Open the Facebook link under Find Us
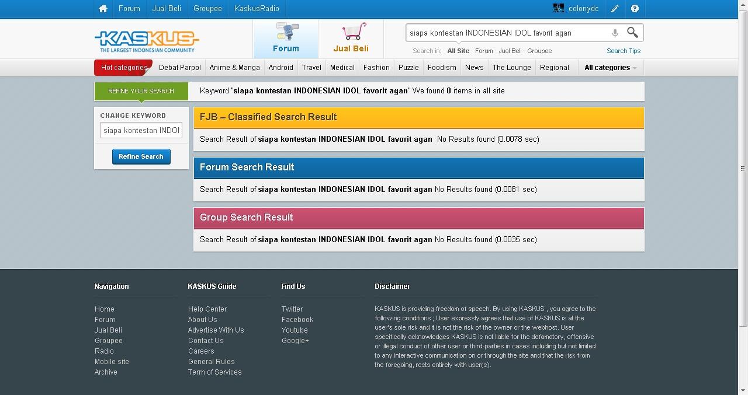748x395 pixels. tap(297, 320)
